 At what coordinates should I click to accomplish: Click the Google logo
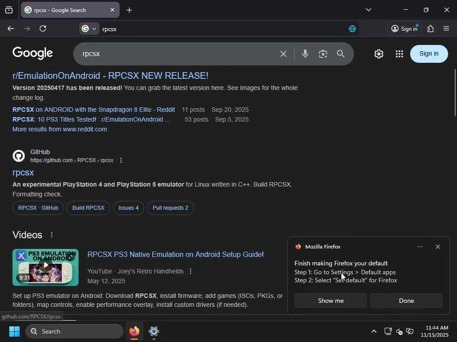pos(33,53)
